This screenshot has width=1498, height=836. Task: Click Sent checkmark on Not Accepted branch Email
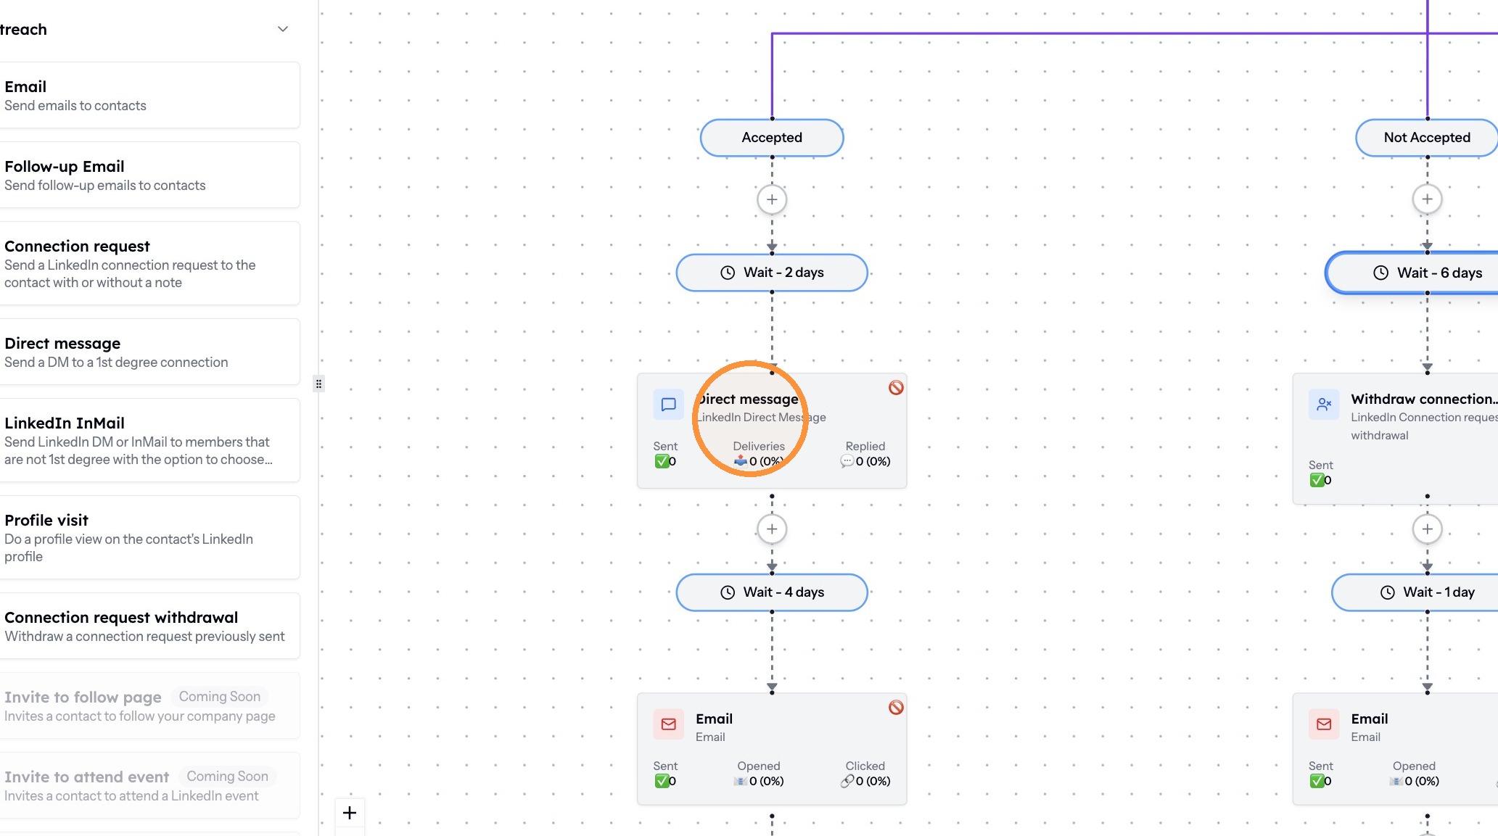[x=1317, y=781]
